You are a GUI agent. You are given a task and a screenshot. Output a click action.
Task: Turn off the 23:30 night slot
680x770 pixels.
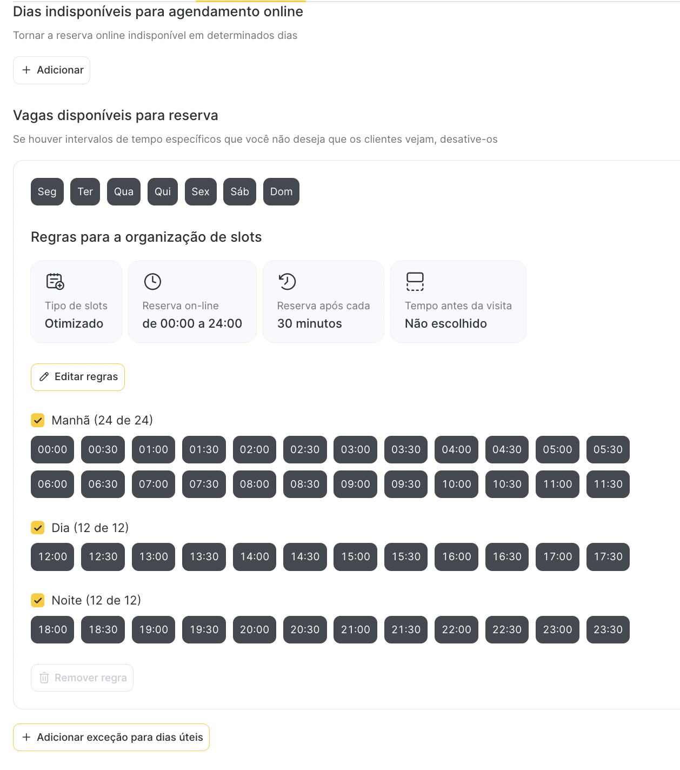pyautogui.click(x=608, y=629)
